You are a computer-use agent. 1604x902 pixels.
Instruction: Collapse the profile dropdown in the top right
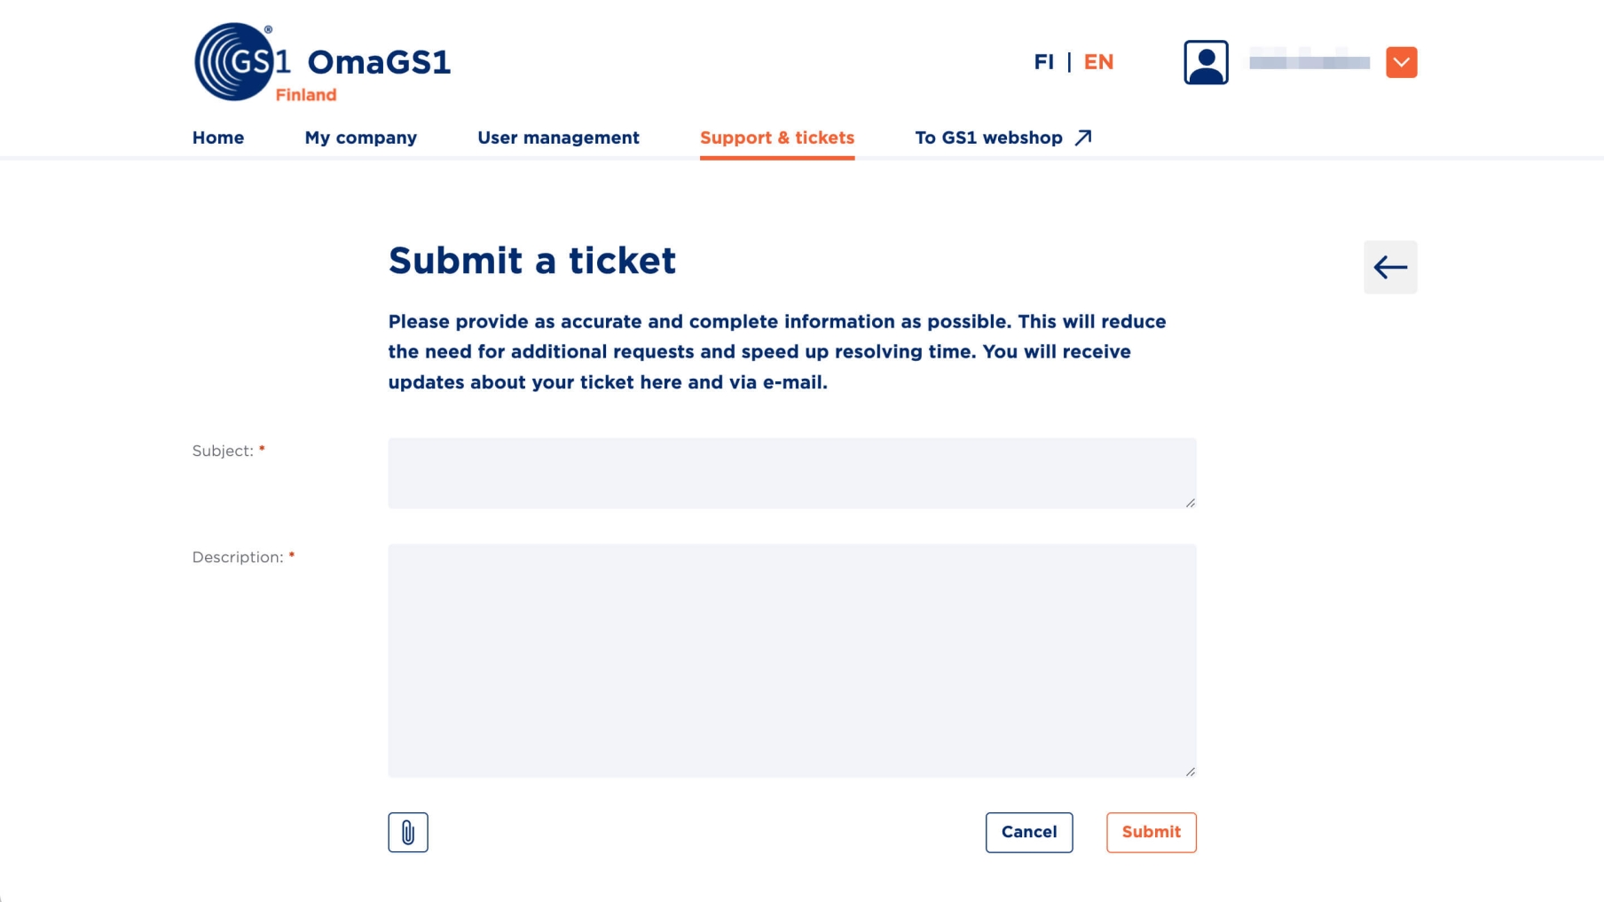pyautogui.click(x=1401, y=62)
